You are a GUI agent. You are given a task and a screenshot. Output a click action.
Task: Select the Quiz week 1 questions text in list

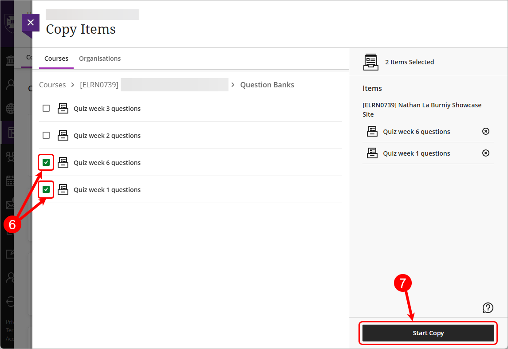pos(107,190)
